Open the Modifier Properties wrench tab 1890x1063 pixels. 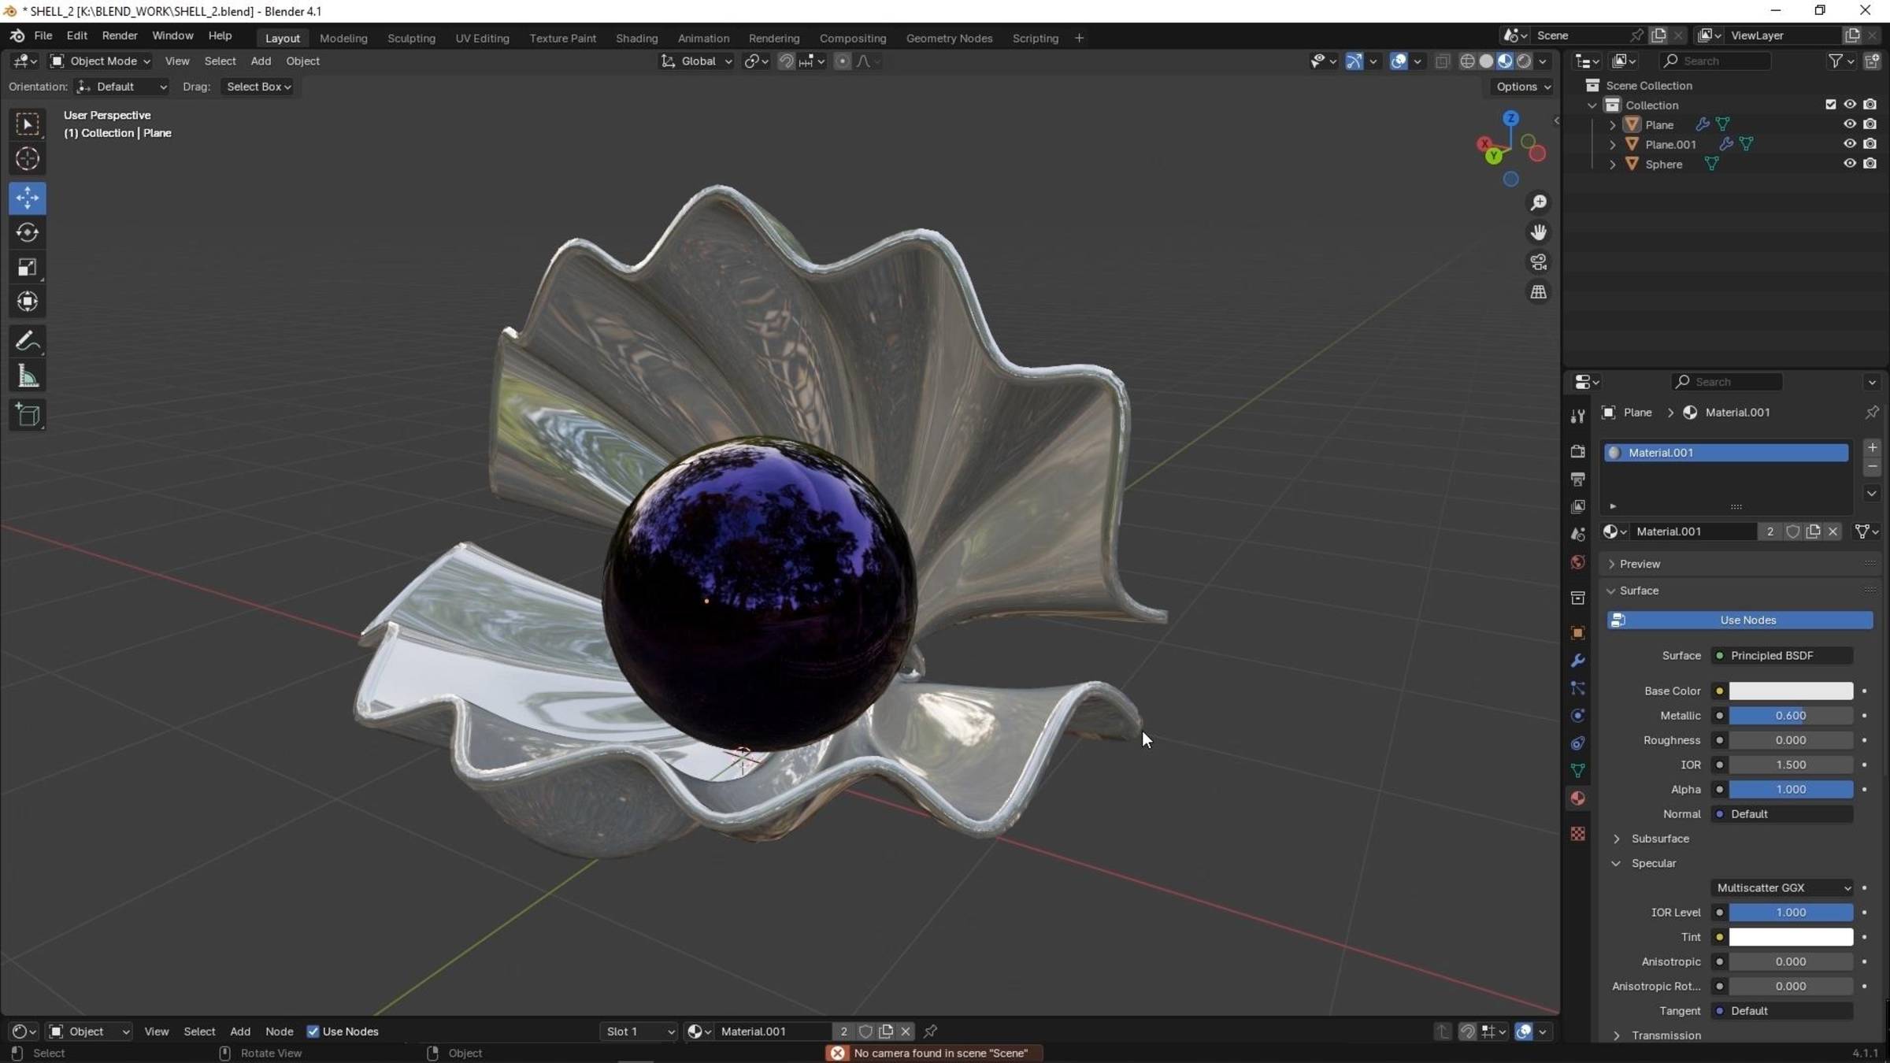1577,660
